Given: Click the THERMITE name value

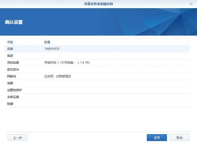Looking at the screenshot, I should (x=52, y=49).
